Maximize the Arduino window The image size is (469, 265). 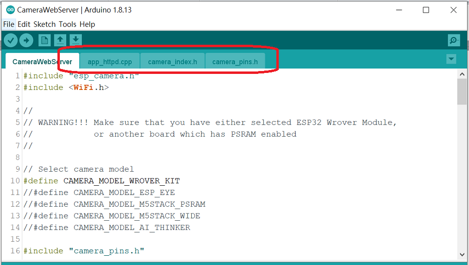point(426,10)
